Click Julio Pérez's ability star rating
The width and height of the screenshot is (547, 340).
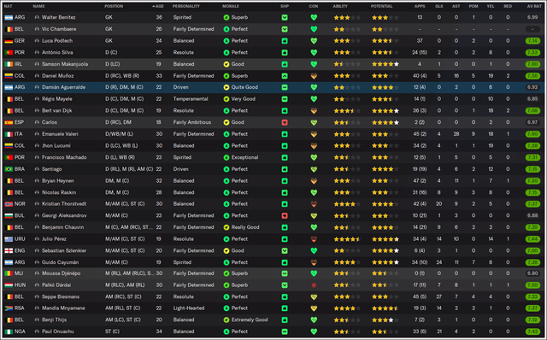(347, 239)
